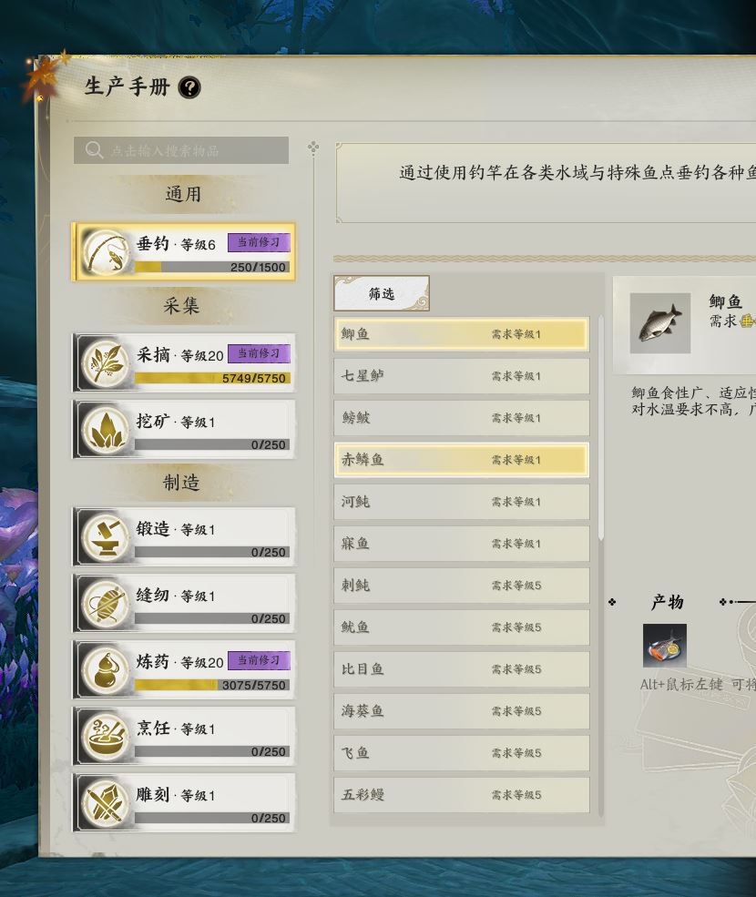Select the cooking bowl 烹饪 icon
This screenshot has width=756, height=897.
(106, 736)
